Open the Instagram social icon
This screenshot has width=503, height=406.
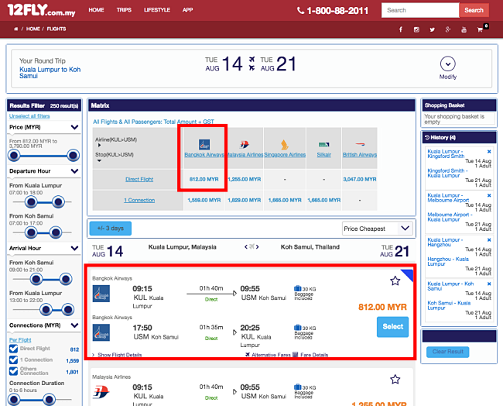(416, 29)
